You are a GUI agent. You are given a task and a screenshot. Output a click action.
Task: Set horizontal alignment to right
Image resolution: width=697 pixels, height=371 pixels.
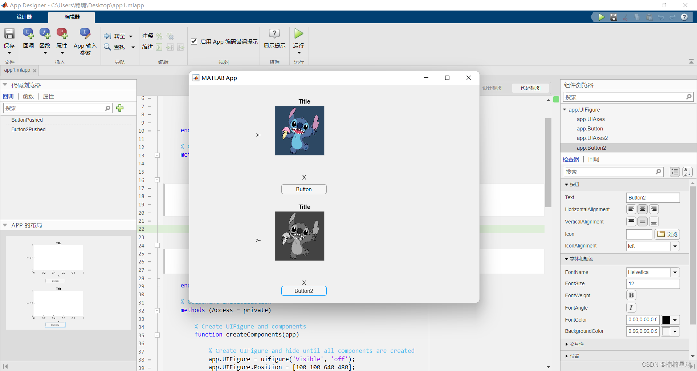click(x=654, y=209)
